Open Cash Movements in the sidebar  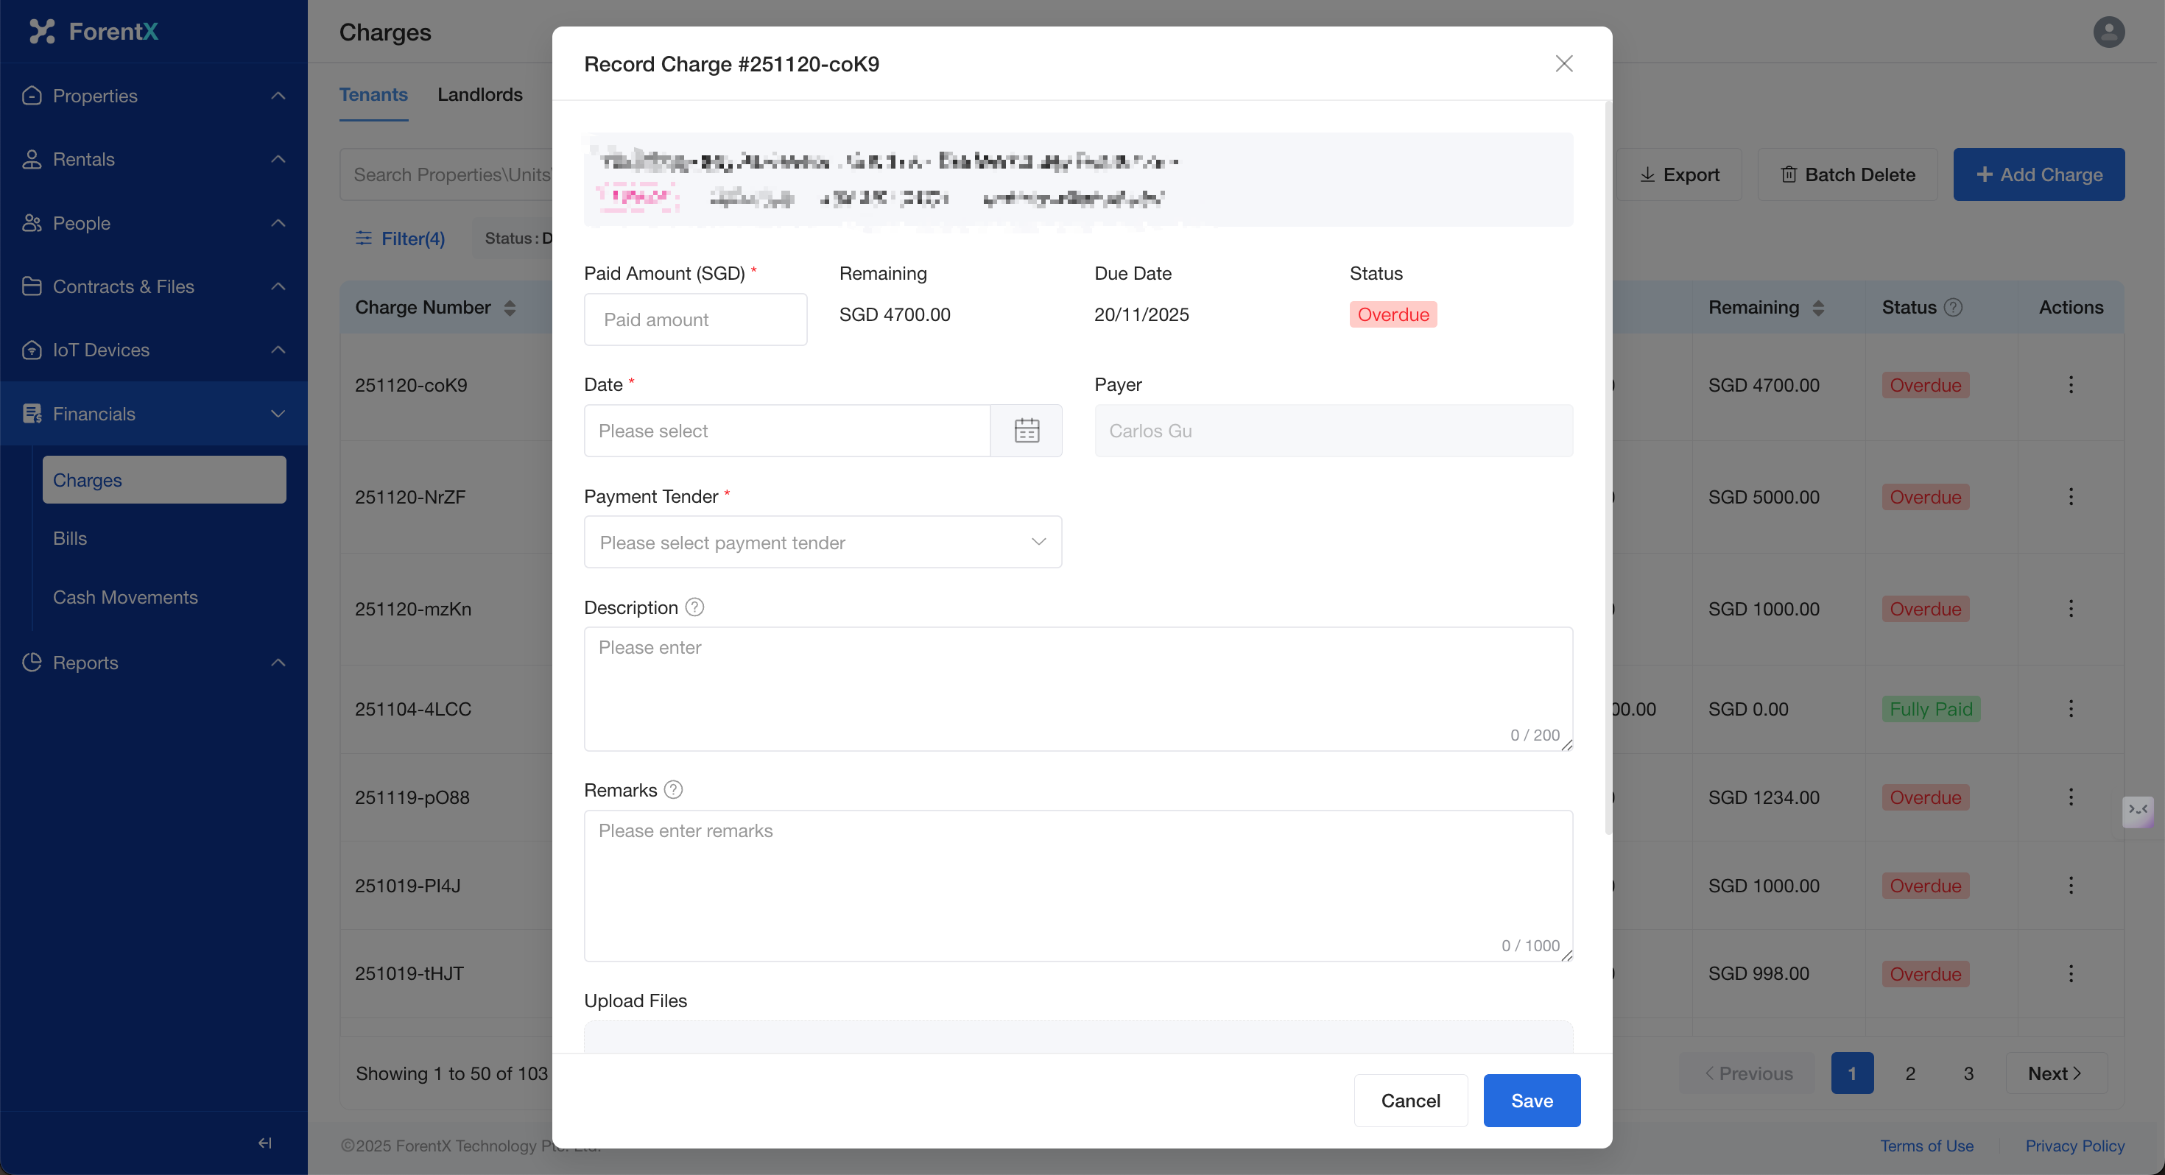[x=125, y=597]
